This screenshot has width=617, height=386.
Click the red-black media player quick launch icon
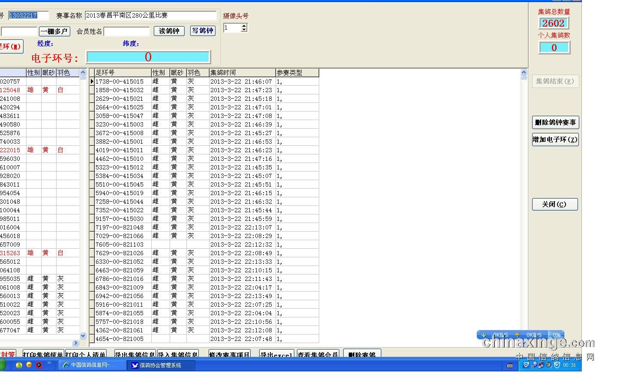pyautogui.click(x=39, y=365)
